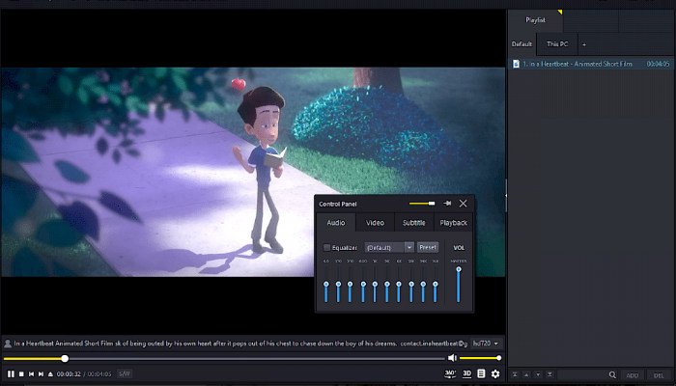Screen dimensions: 676x386
Task: Open the settings gear icon
Action: tap(495, 373)
